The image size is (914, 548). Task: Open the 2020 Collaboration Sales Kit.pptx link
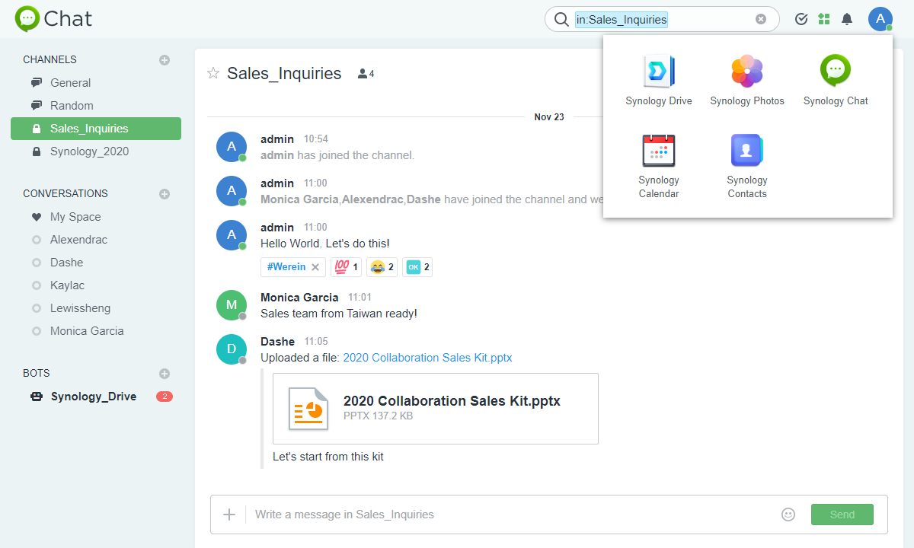pyautogui.click(x=427, y=358)
